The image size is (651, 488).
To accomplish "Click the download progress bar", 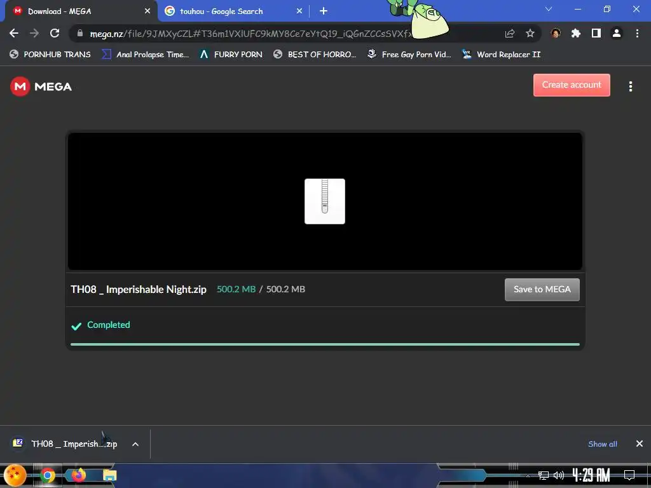I will click(325, 344).
